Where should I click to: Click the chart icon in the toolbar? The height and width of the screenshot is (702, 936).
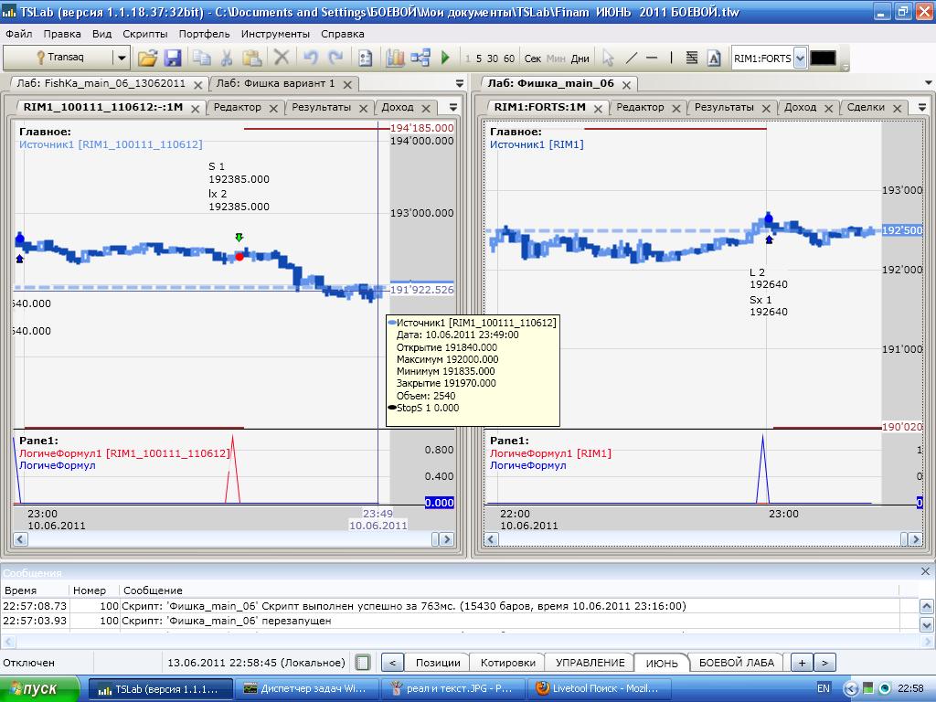[395, 58]
